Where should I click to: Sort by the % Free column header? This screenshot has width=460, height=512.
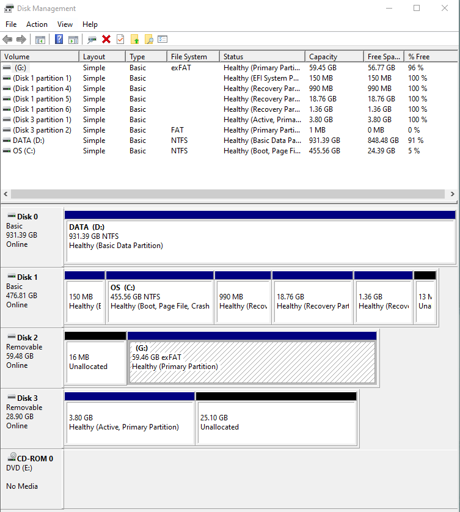pyautogui.click(x=431, y=56)
